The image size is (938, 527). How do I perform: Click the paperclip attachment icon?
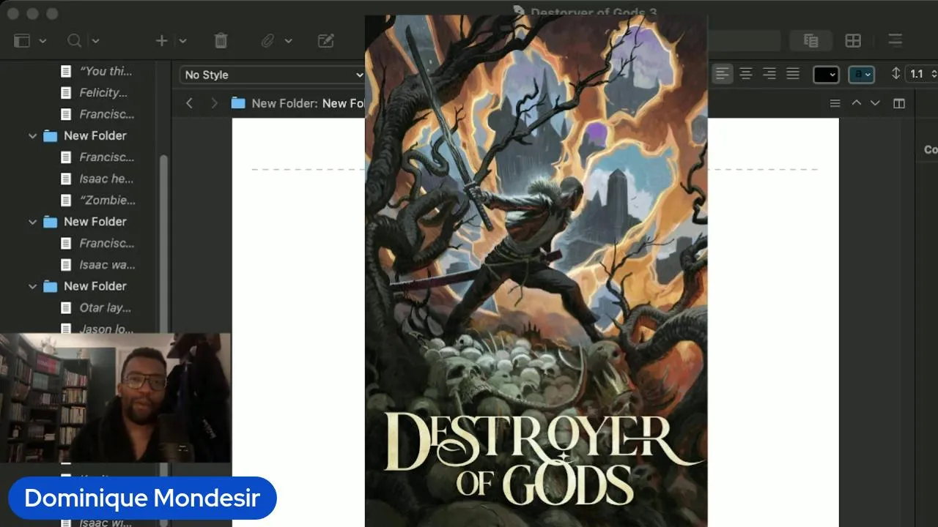tap(267, 41)
